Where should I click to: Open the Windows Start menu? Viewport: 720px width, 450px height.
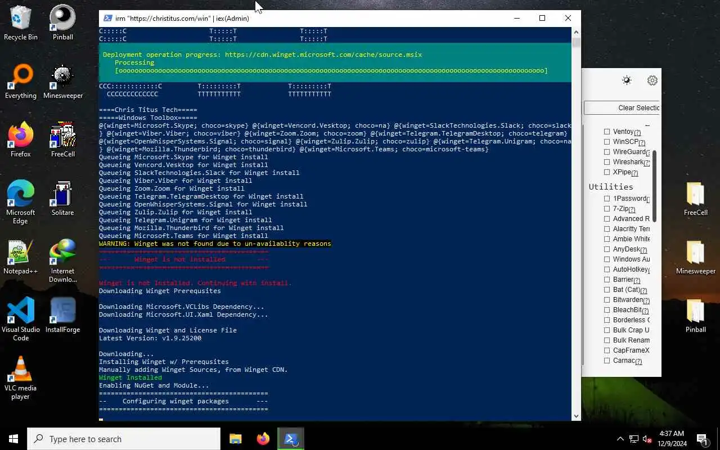13,439
